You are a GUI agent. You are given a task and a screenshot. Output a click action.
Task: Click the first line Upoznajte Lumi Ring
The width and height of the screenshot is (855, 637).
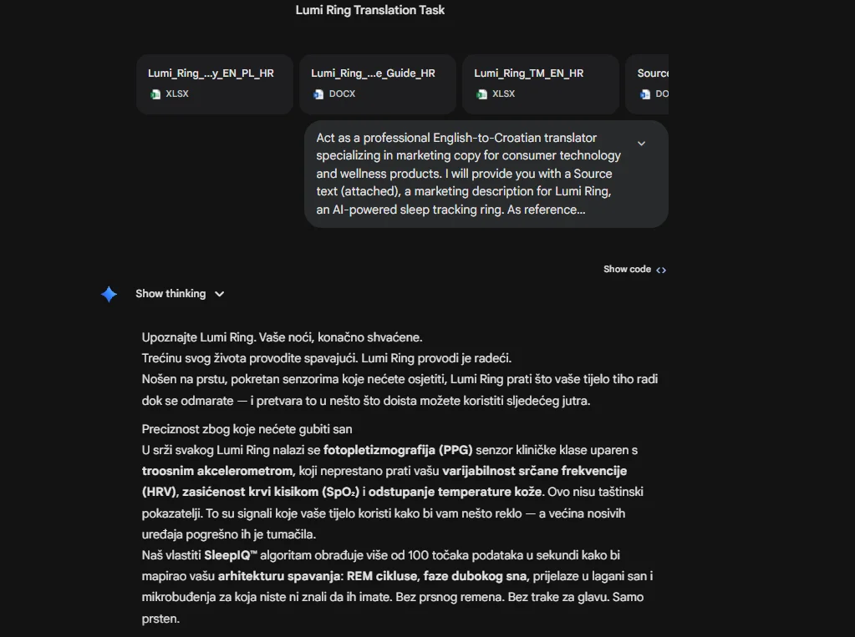tap(198, 337)
